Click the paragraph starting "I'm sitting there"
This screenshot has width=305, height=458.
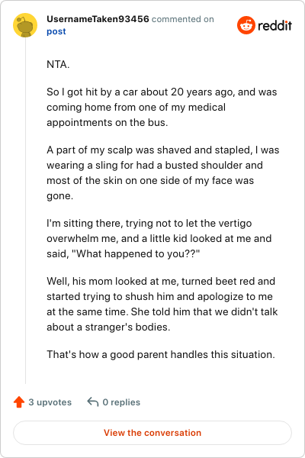(159, 238)
